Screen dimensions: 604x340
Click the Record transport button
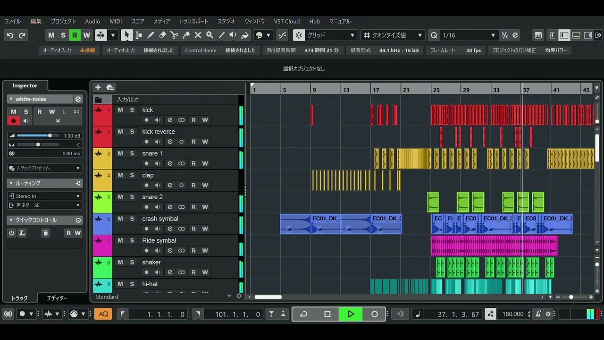374,314
